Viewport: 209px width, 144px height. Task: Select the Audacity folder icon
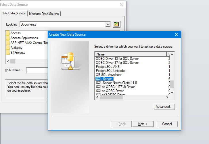tap(8, 48)
